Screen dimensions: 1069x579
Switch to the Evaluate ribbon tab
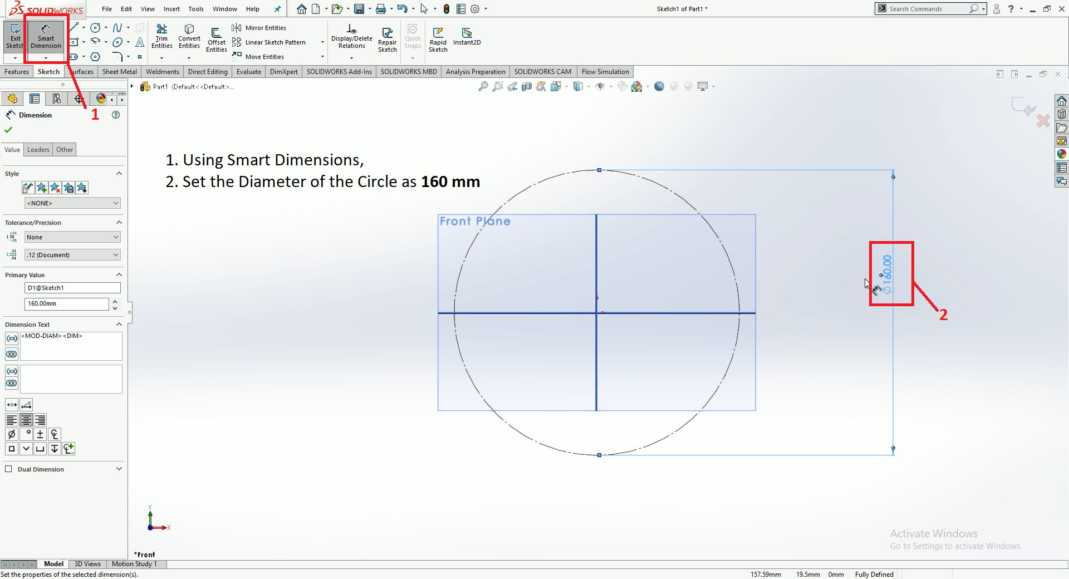point(248,72)
